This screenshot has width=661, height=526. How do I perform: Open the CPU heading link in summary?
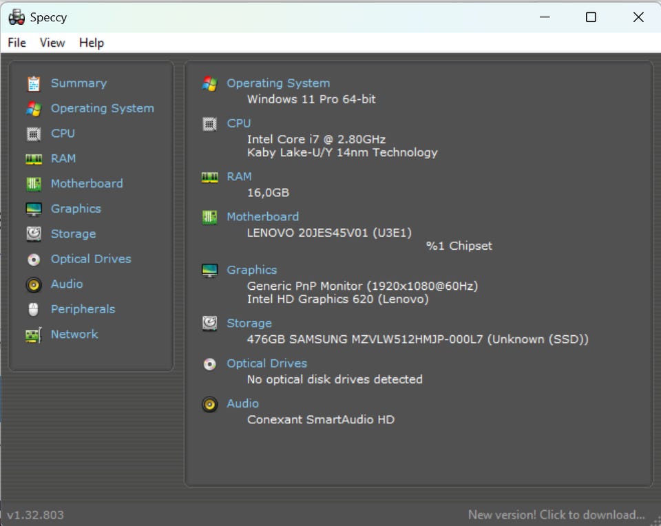(238, 123)
